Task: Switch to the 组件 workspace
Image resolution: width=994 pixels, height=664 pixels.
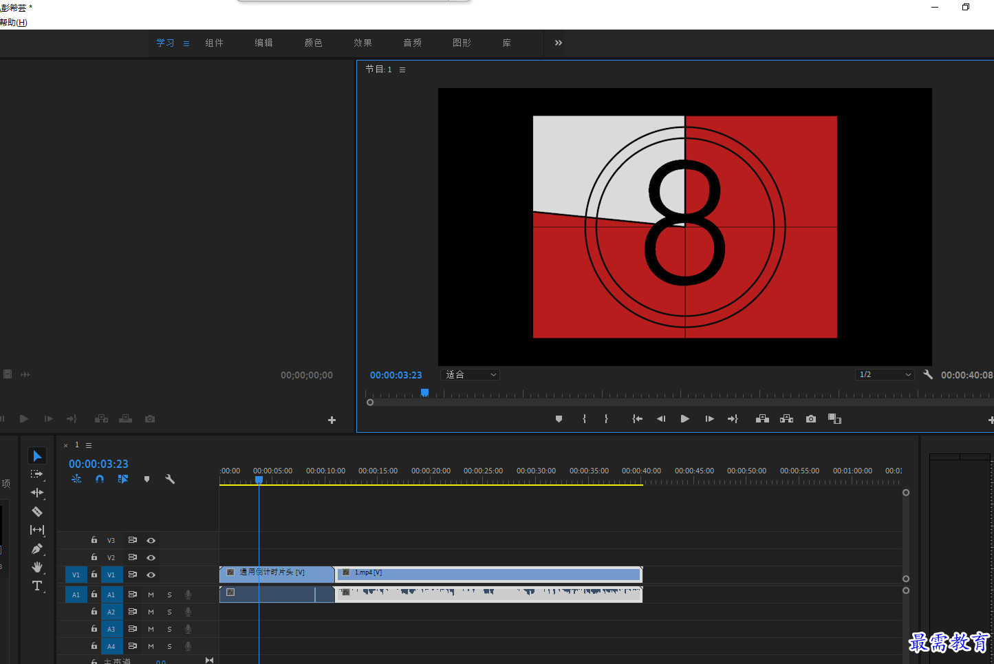Action: click(214, 43)
